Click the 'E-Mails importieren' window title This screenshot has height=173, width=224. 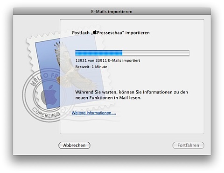112,12
